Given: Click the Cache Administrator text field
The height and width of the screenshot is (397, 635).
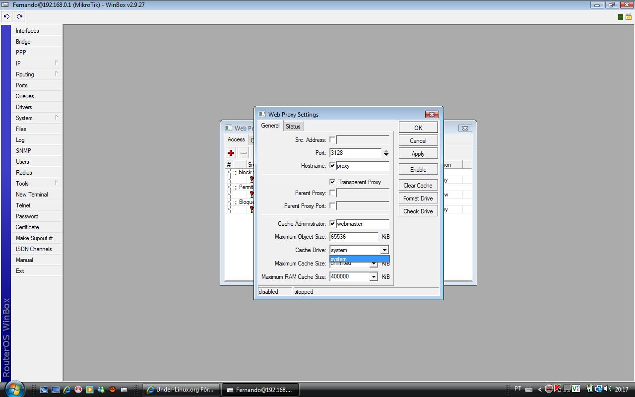Looking at the screenshot, I should 363,224.
